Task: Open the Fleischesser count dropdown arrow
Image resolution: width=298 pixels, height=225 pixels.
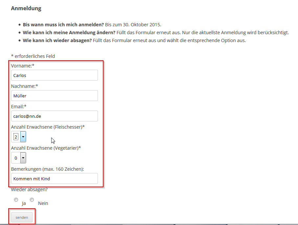Action: point(23,137)
